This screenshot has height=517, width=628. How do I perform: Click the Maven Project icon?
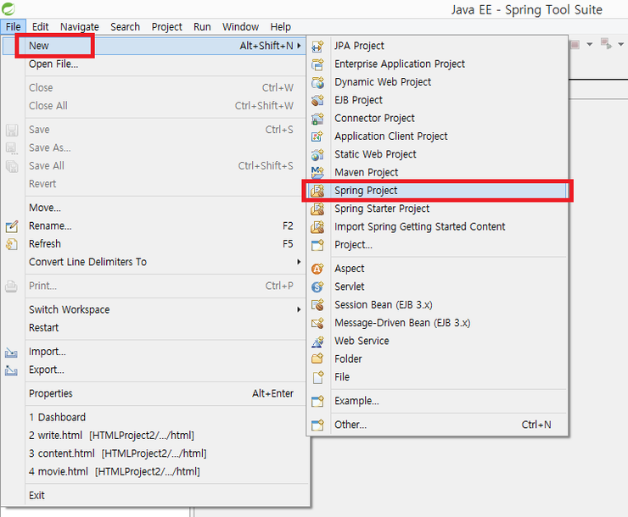[317, 173]
